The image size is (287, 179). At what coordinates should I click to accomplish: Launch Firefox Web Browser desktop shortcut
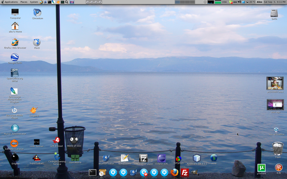tap(15, 42)
